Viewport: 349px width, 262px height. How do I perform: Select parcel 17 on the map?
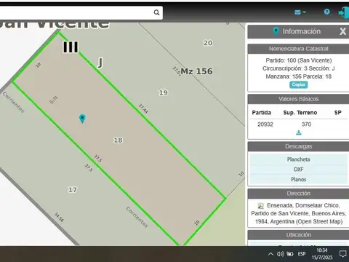[73, 190]
